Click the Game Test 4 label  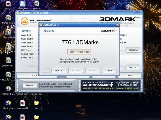(x=27, y=47)
